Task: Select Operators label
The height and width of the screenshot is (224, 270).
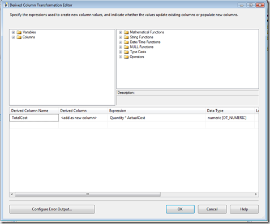Action: point(137,57)
